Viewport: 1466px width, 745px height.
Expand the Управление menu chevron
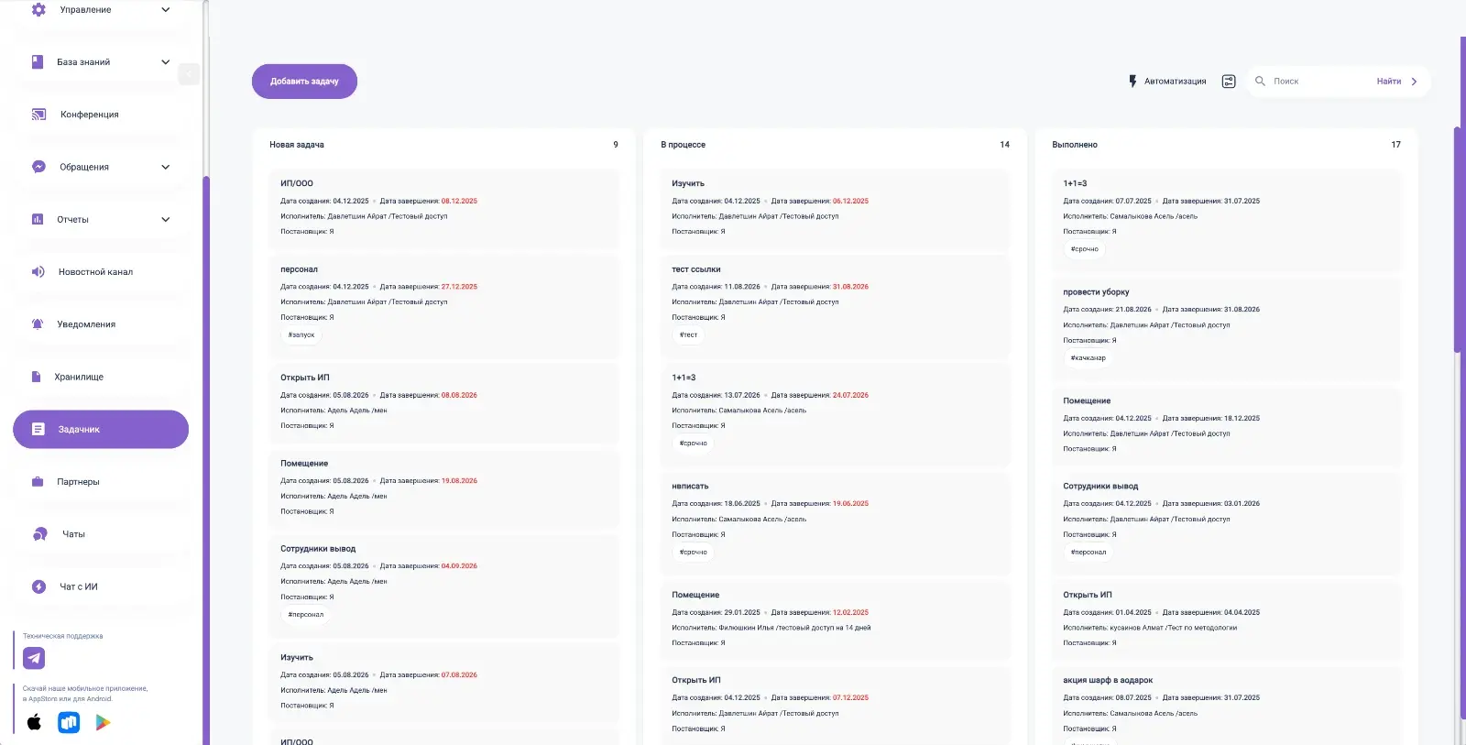tap(166, 10)
